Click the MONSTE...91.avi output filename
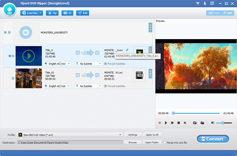The height and width of the screenshot is (156, 237). tap(113, 73)
